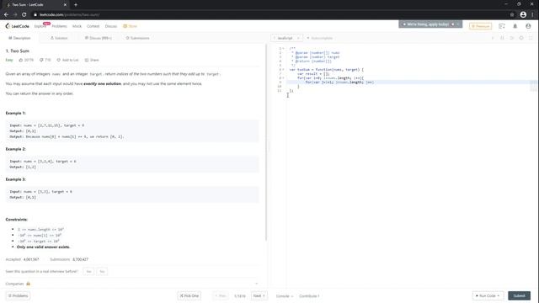Open a new browser tab
The image size is (539, 303).
coord(76,5)
